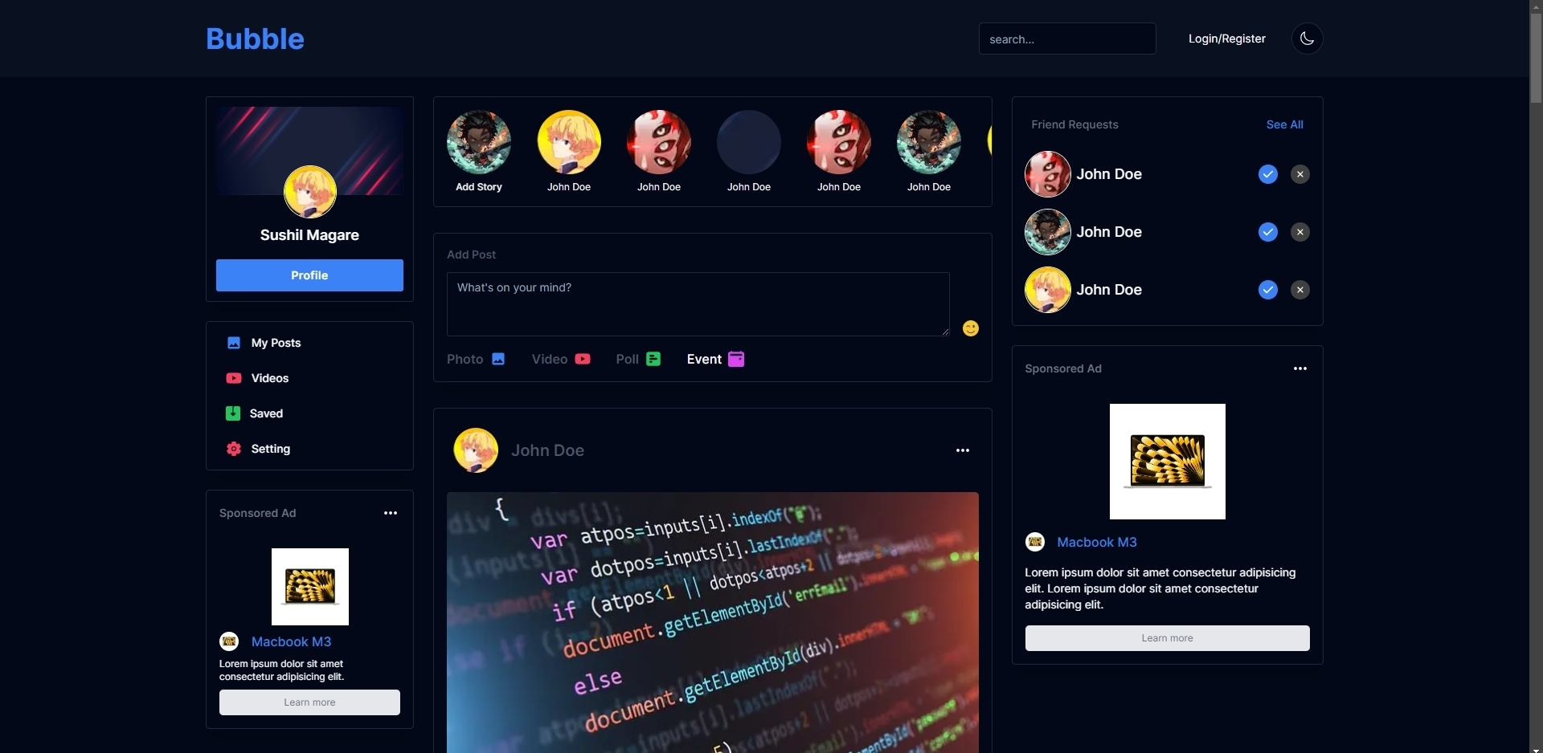Open the code screenshot image in John Doe's post

[x=713, y=623]
